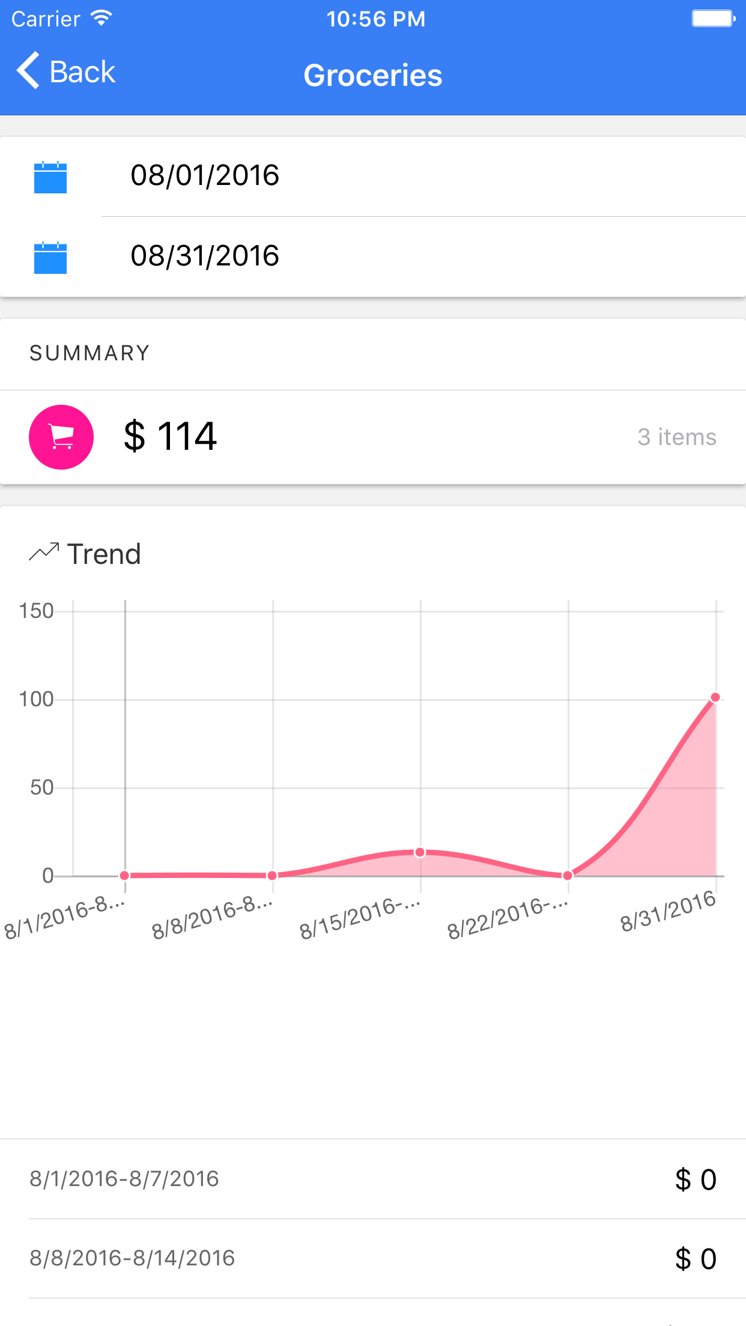Image resolution: width=746 pixels, height=1326 pixels.
Task: Tap the Back chevron arrow icon
Action: (x=28, y=71)
